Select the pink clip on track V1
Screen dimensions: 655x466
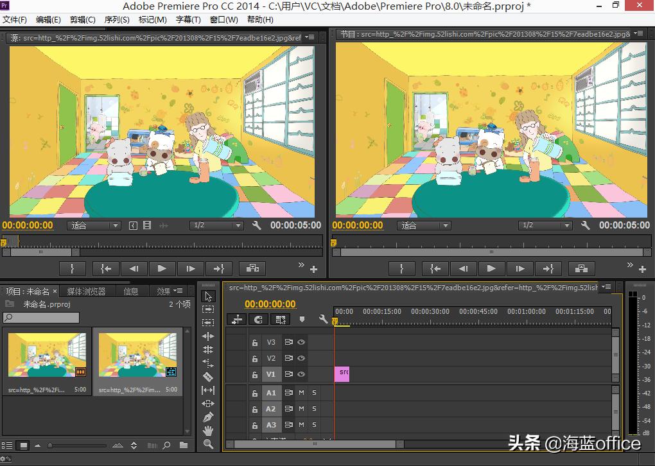342,374
